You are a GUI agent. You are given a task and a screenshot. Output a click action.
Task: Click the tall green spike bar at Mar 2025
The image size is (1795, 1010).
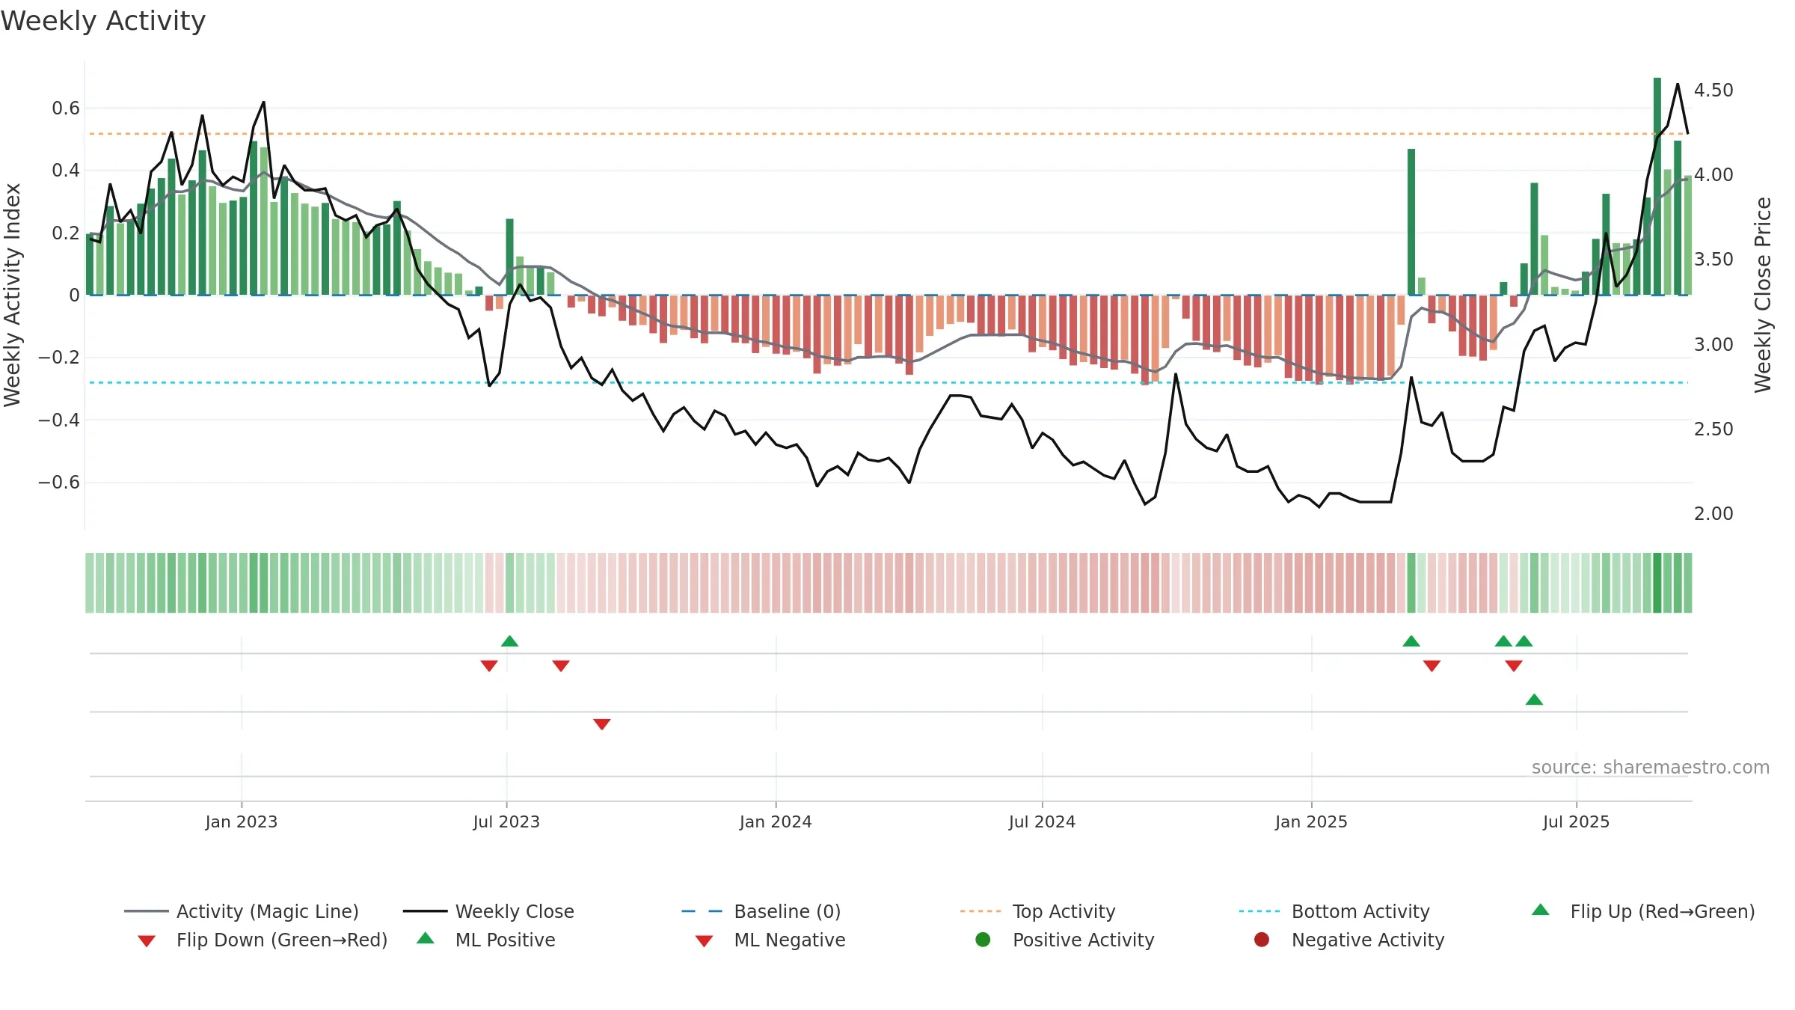point(1411,222)
